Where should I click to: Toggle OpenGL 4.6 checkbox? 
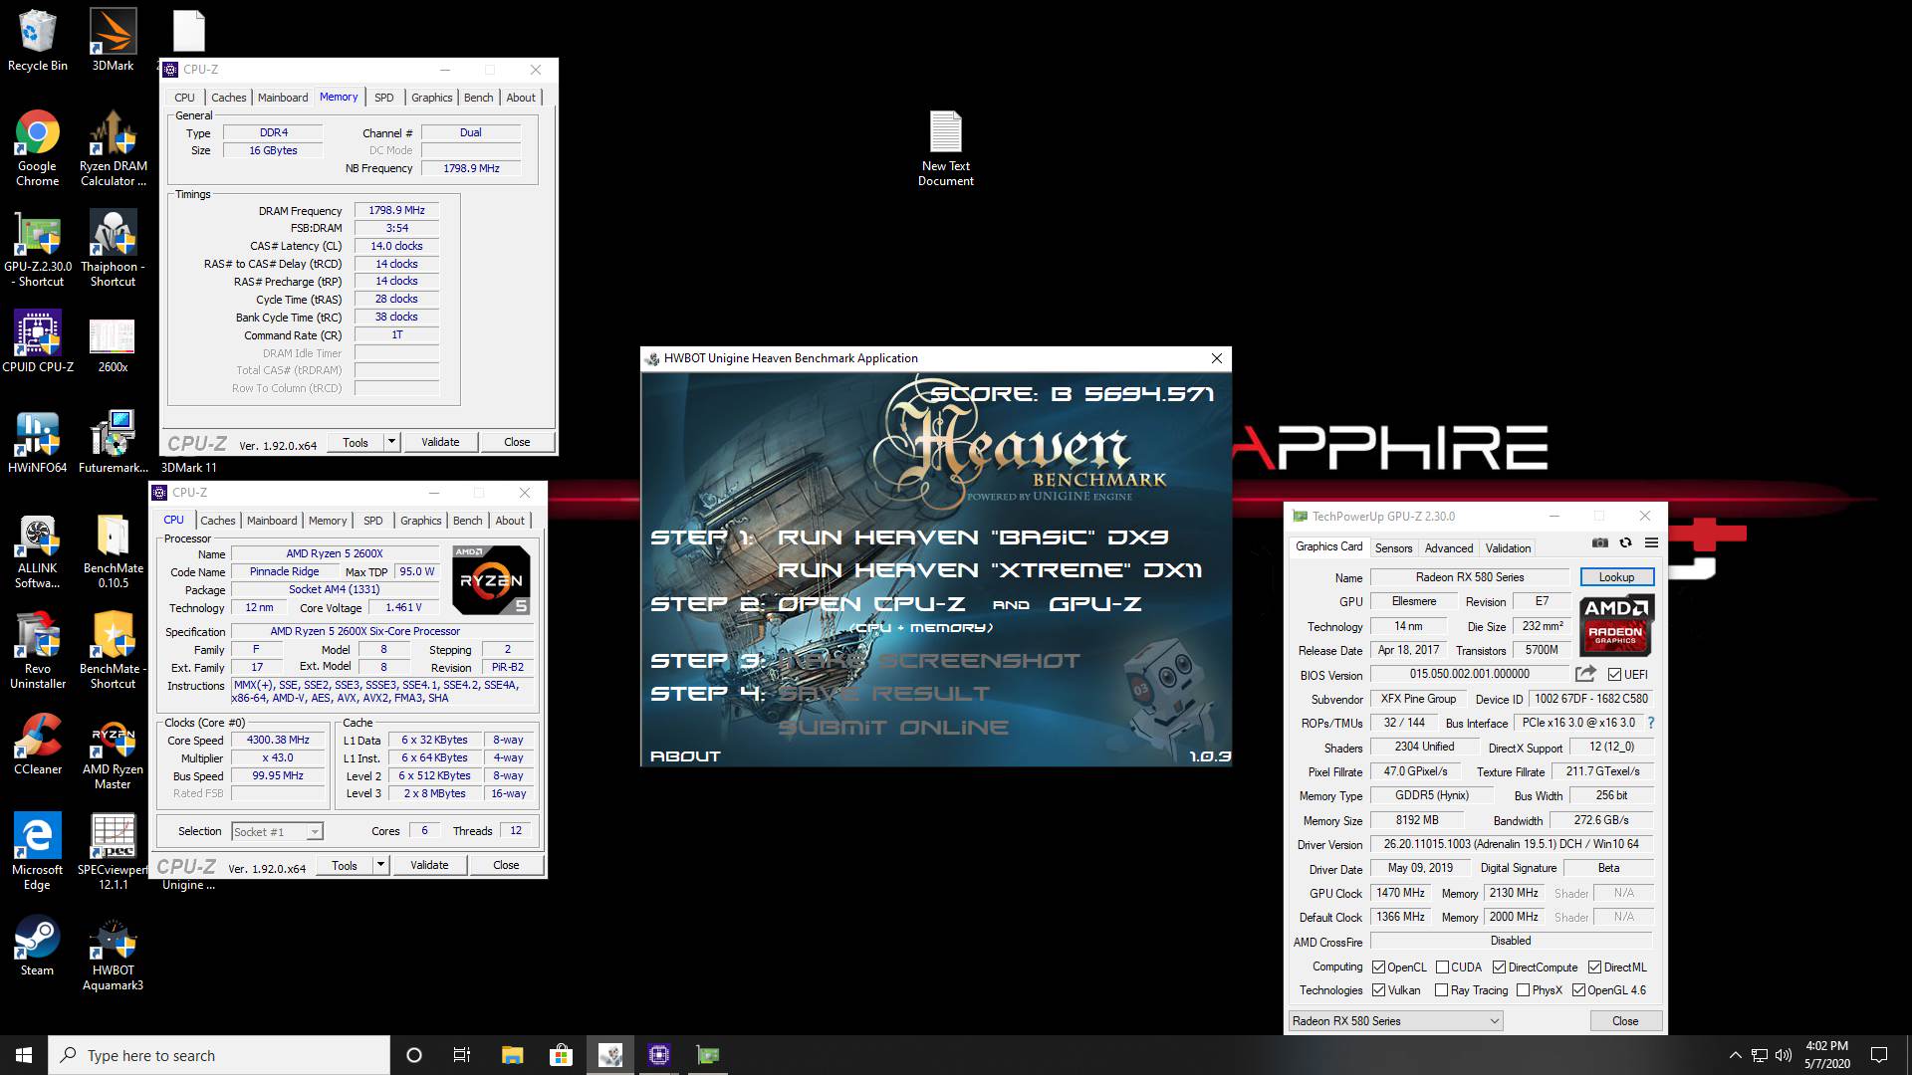(x=1578, y=990)
